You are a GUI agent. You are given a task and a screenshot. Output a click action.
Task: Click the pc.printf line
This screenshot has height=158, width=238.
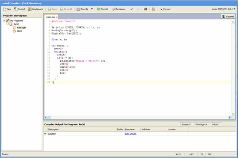click(x=83, y=61)
